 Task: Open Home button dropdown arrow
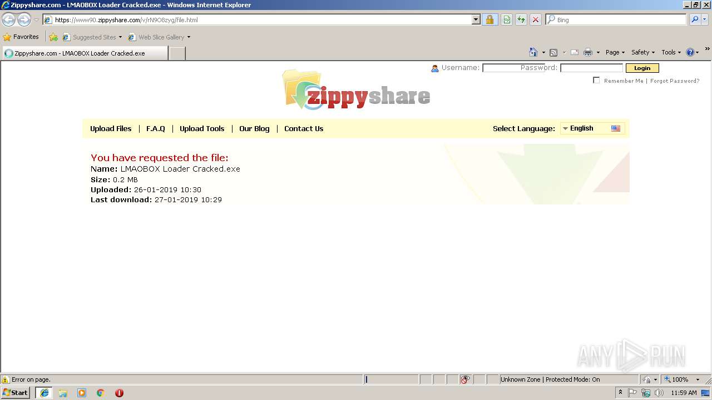543,52
